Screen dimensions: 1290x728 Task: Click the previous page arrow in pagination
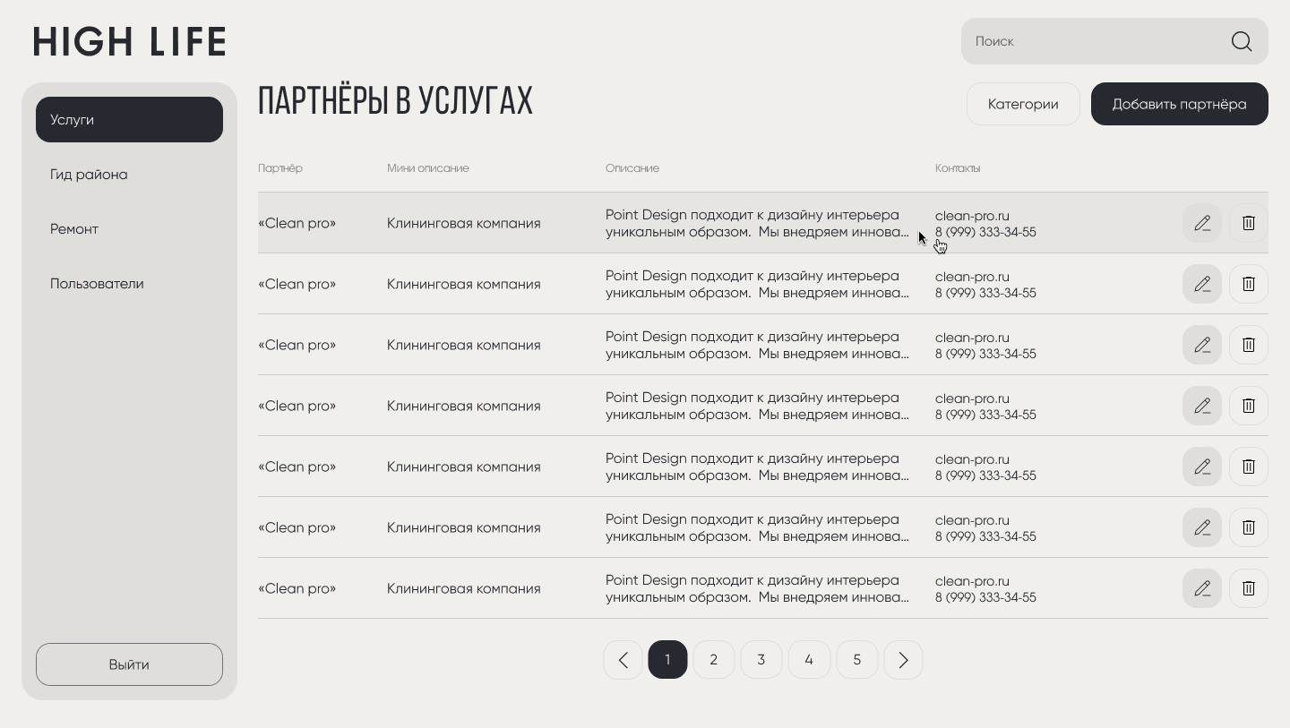pyautogui.click(x=623, y=660)
